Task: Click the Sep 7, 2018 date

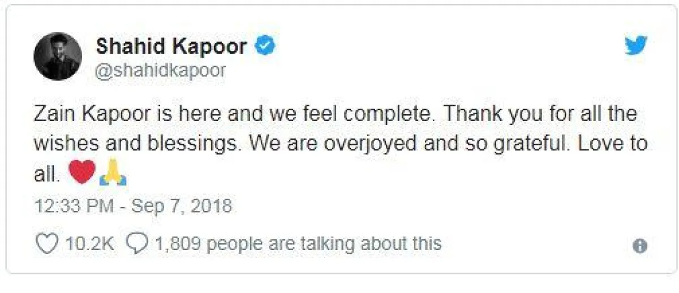Action: coord(182,206)
